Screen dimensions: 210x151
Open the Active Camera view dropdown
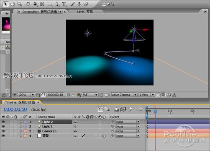click(123, 95)
